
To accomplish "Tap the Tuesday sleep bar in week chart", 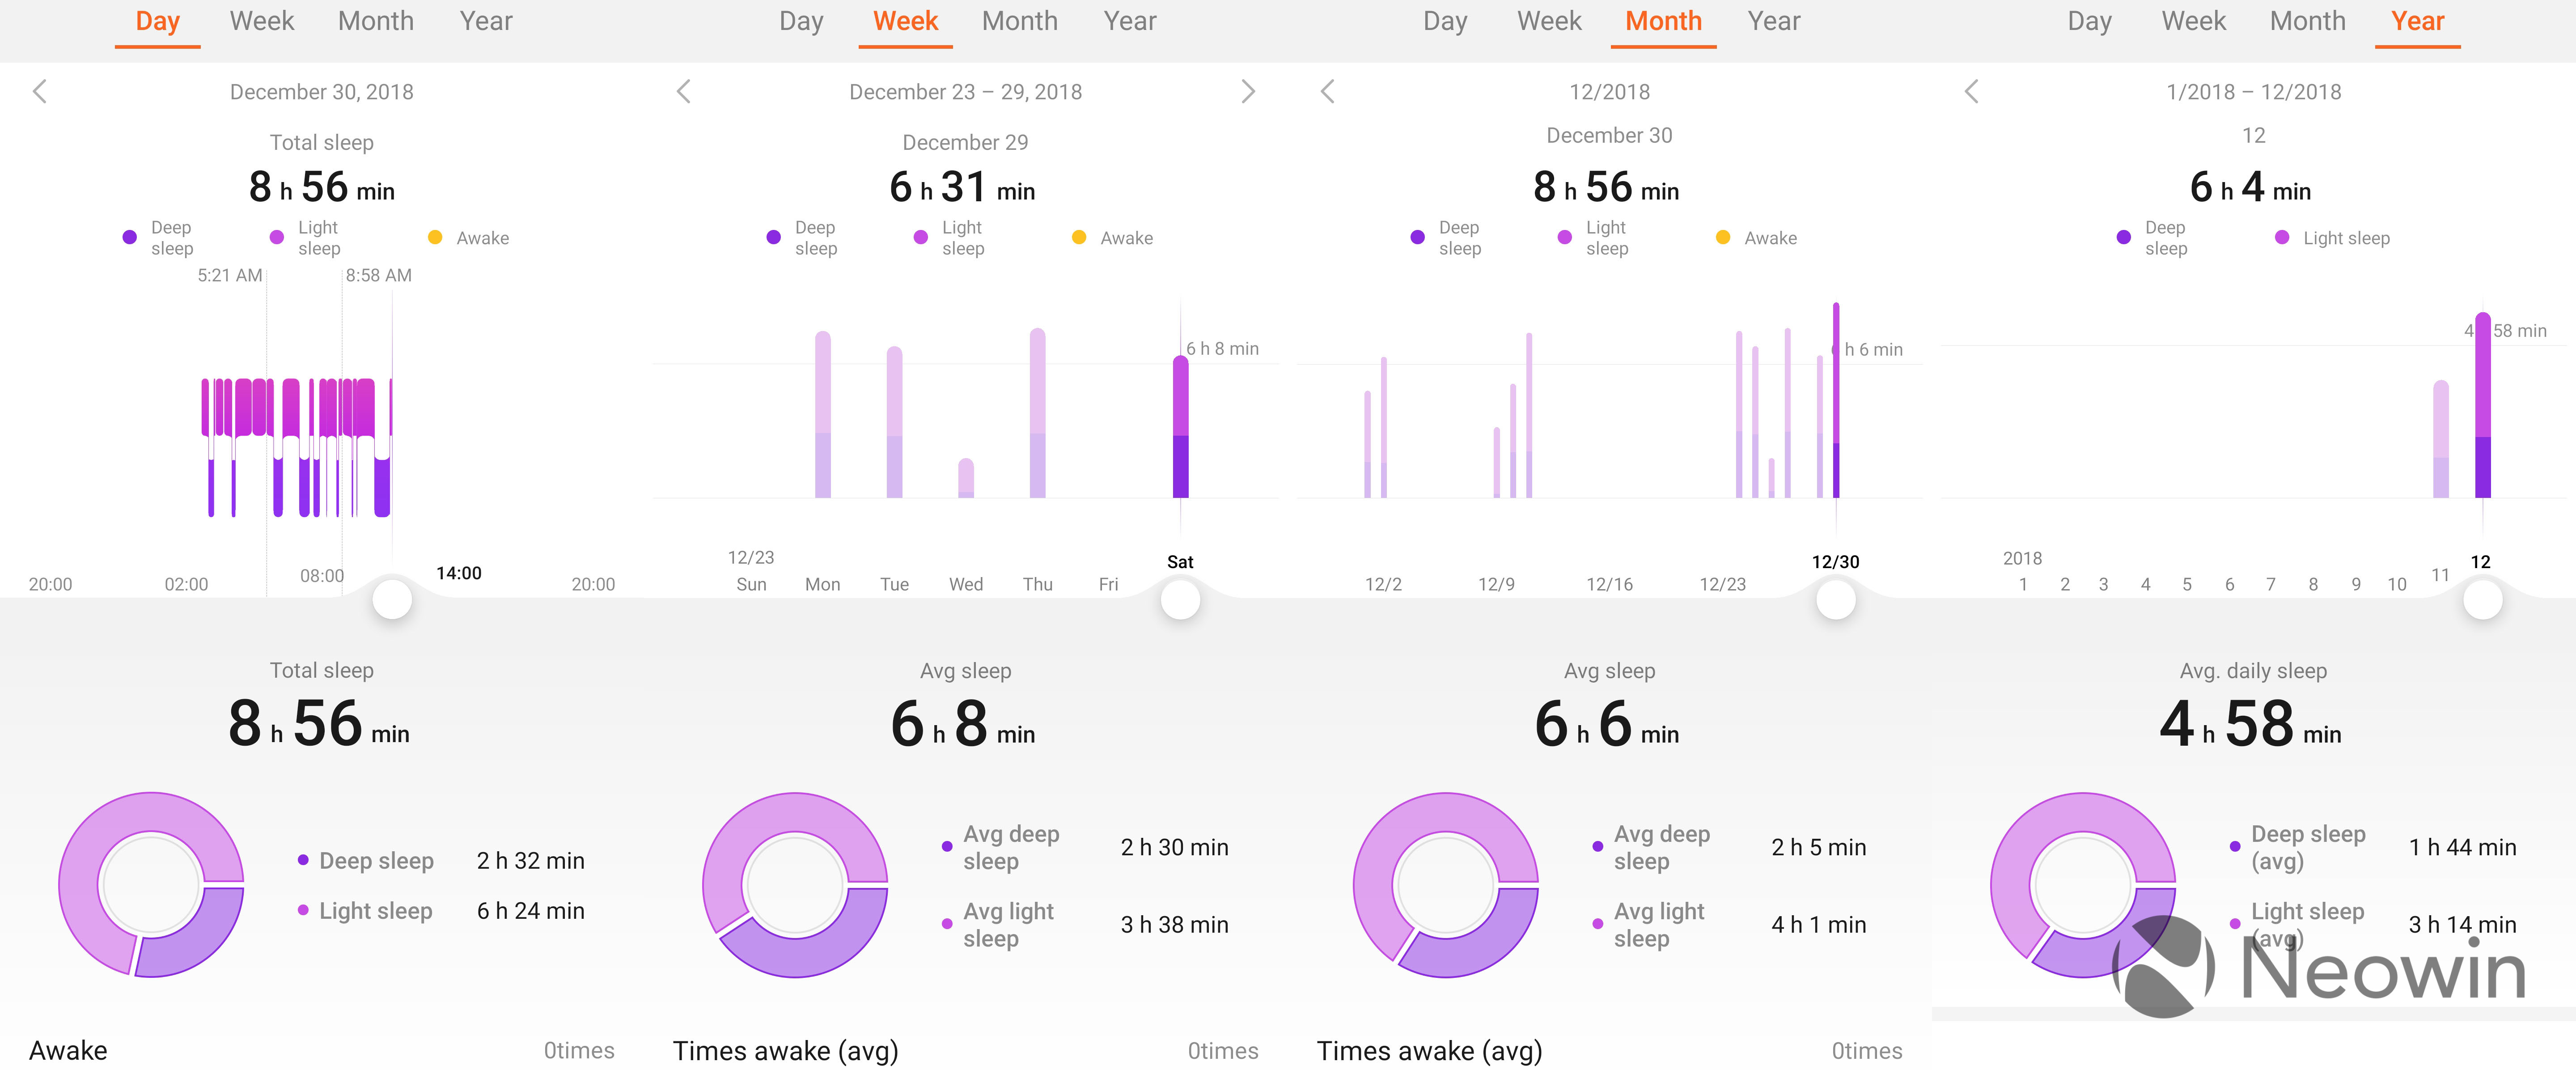I will pos(895,422).
